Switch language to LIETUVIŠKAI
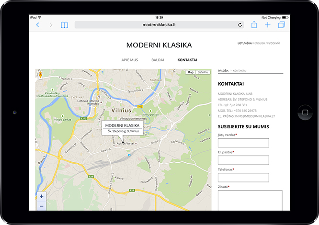 245,43
